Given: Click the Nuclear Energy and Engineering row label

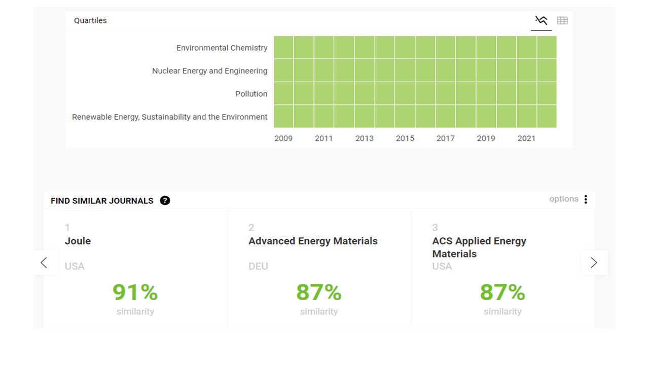Looking at the screenshot, I should click(x=209, y=71).
